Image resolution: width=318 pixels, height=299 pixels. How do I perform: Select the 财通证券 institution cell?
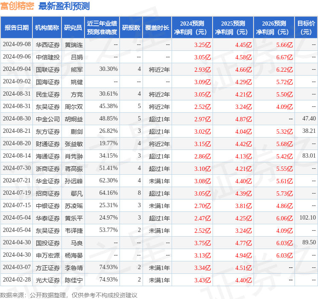pyautogui.click(x=48, y=144)
